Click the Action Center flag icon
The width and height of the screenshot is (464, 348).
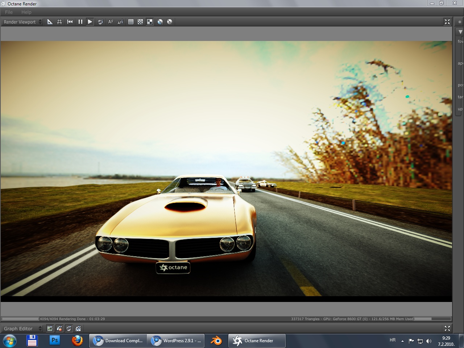click(411, 341)
